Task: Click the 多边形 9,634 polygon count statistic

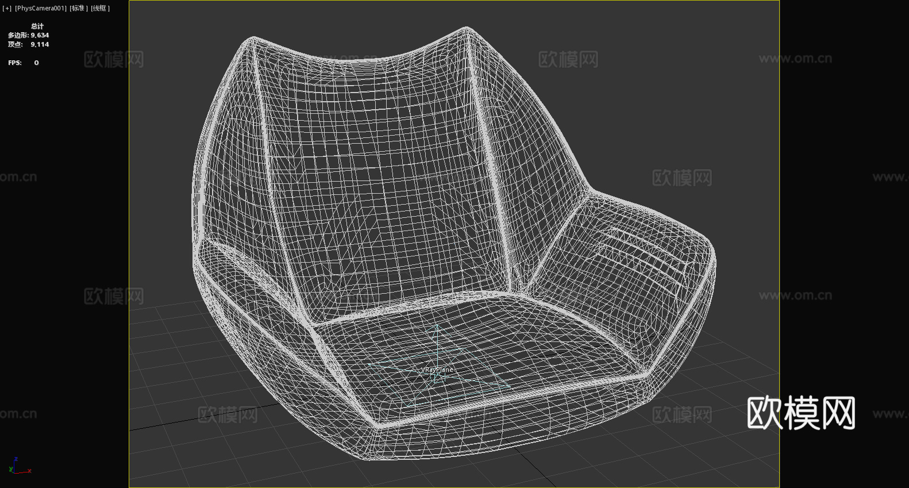Action: tap(28, 35)
